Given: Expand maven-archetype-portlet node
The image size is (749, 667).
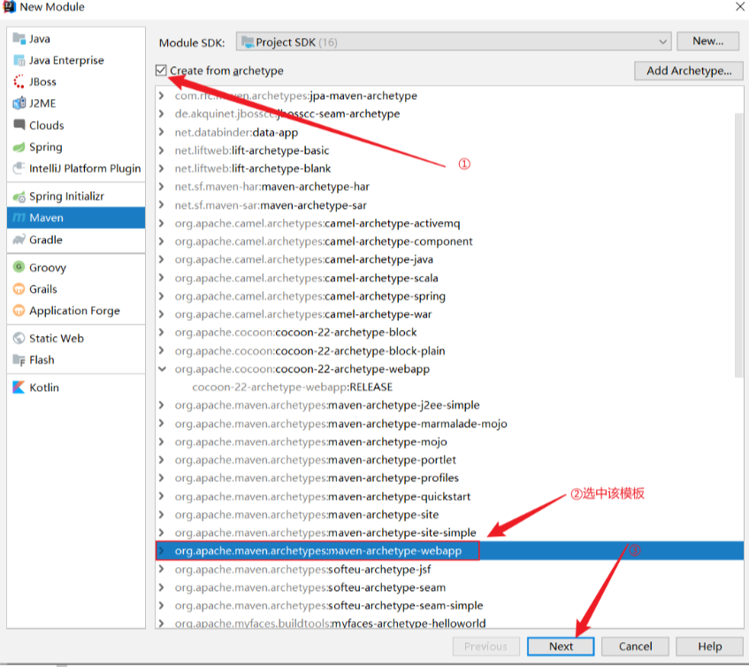Looking at the screenshot, I should [x=162, y=460].
